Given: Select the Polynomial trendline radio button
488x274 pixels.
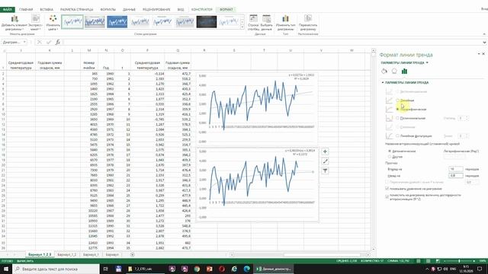Looking at the screenshot, I should (x=397, y=118).
